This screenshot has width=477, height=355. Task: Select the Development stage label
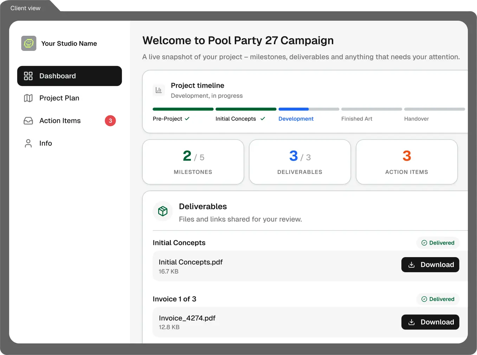point(296,119)
